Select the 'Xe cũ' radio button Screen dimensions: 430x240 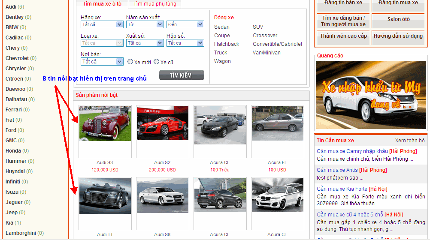pyautogui.click(x=156, y=62)
